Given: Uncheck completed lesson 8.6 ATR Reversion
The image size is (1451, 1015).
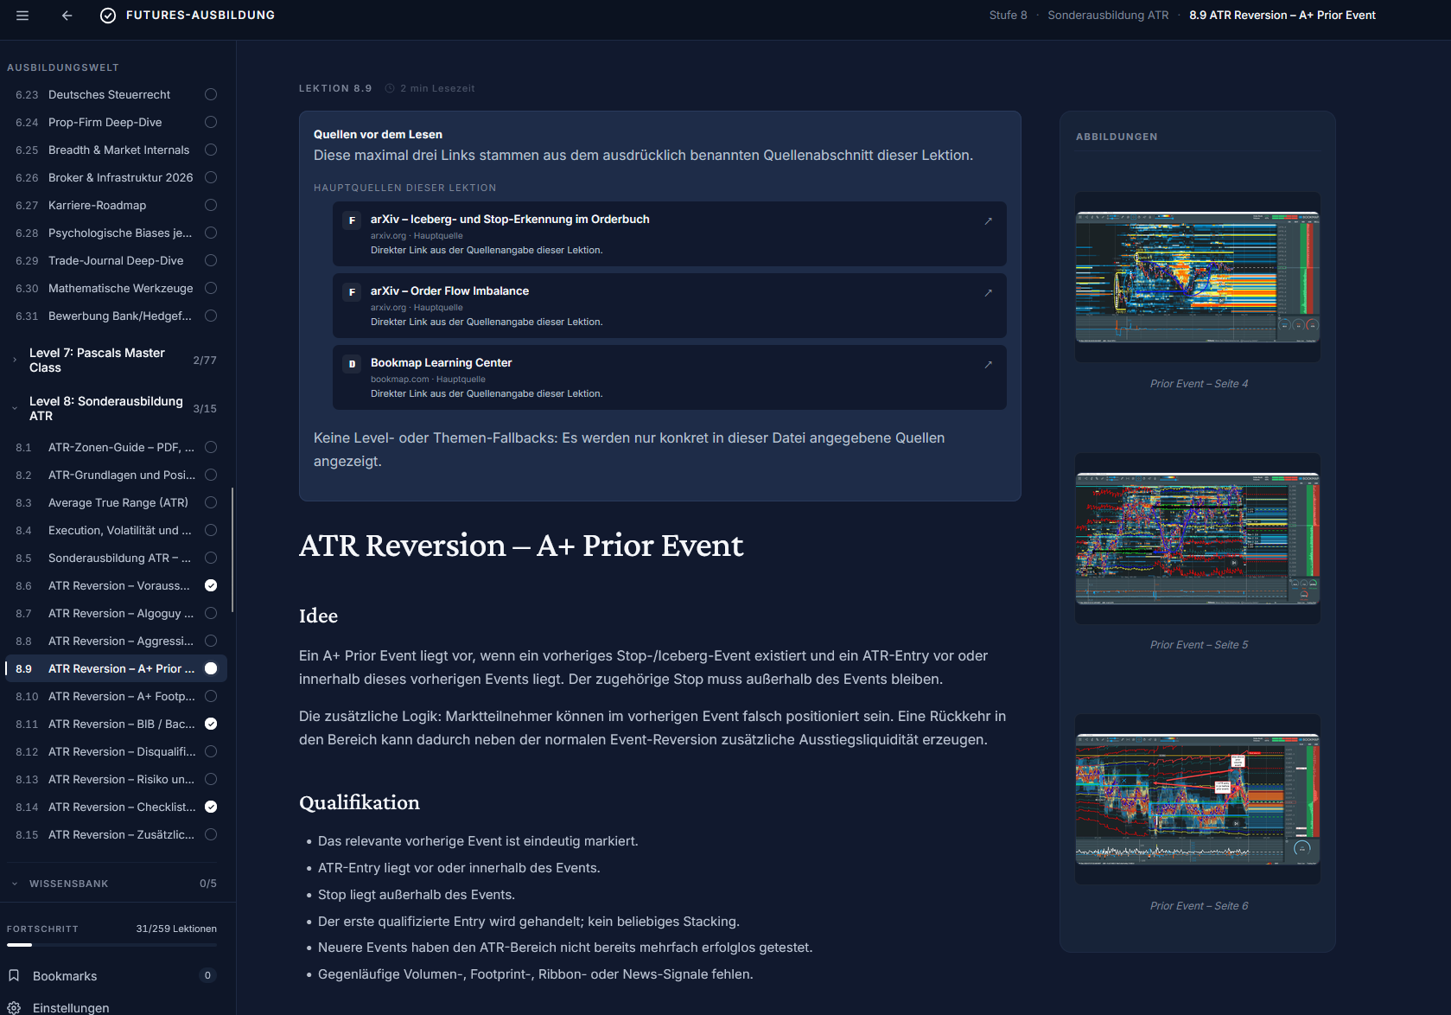Looking at the screenshot, I should pos(211,585).
